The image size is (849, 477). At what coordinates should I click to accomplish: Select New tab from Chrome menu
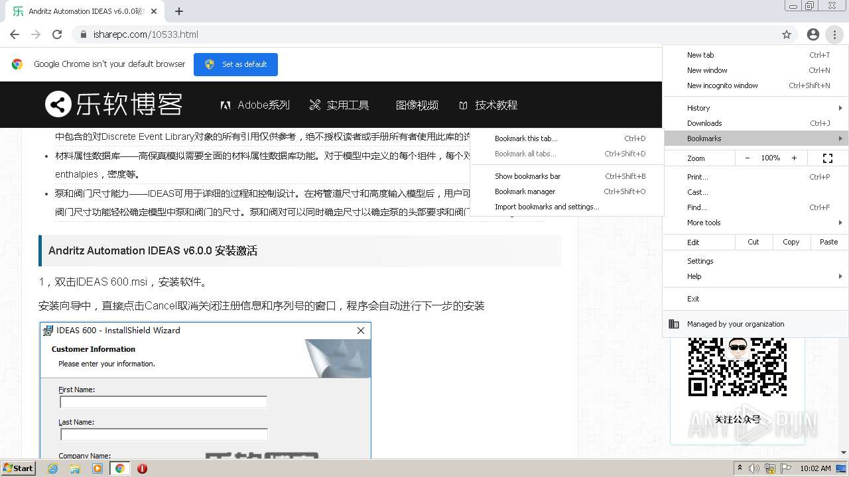[755, 55]
